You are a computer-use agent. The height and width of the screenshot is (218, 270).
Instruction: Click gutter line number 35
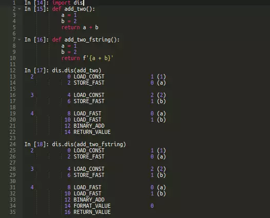[x=12, y=212]
